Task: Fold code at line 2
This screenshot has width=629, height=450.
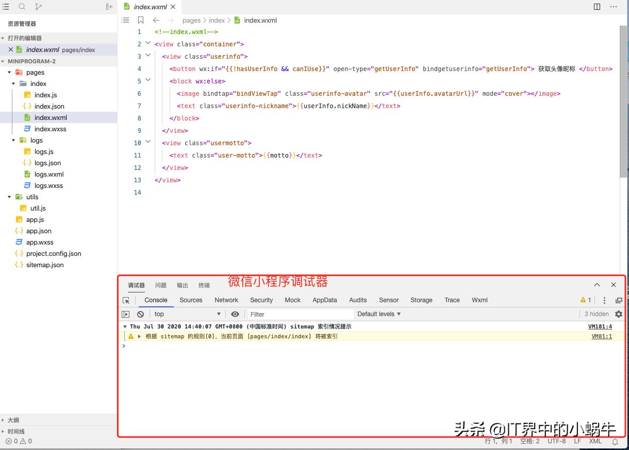Action: (148, 43)
